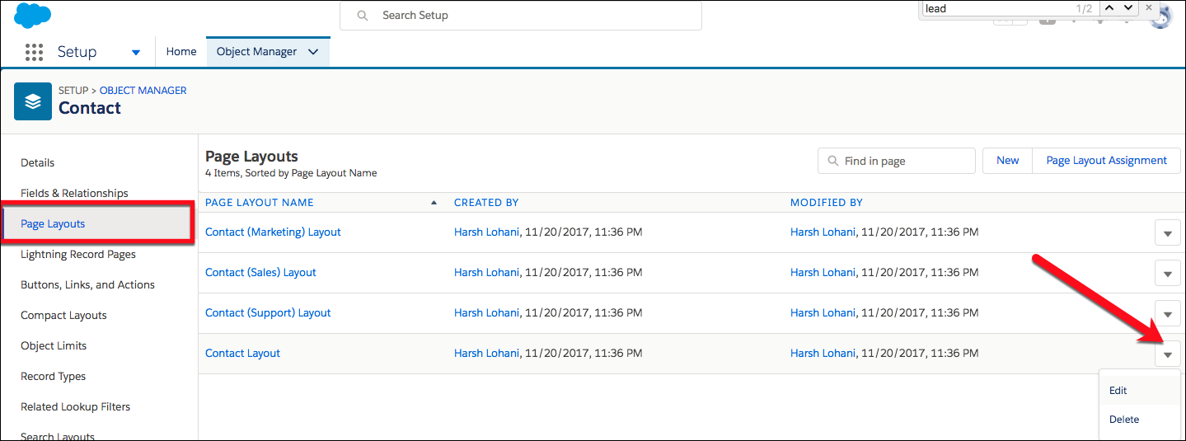Open Page Layout Assignment
The width and height of the screenshot is (1186, 441).
[x=1106, y=161]
